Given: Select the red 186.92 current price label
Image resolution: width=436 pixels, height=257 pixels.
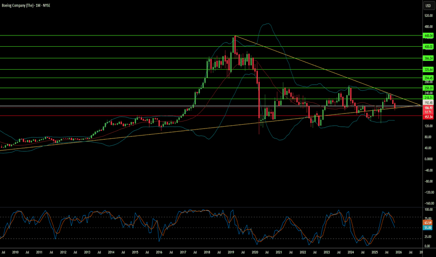Looking at the screenshot, I should click(428, 107).
